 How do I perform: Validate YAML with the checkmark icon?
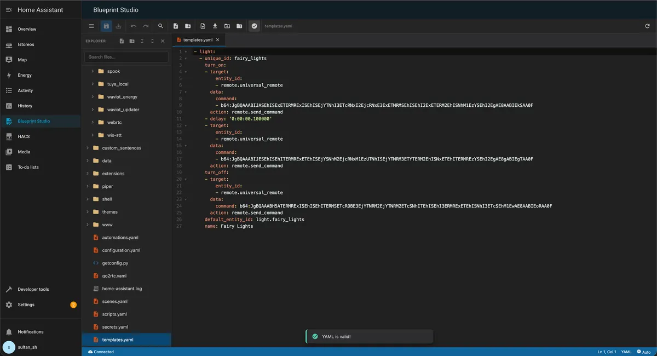254,26
